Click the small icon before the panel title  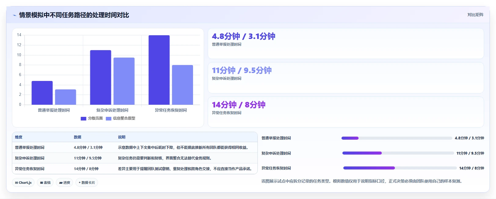[14, 15]
